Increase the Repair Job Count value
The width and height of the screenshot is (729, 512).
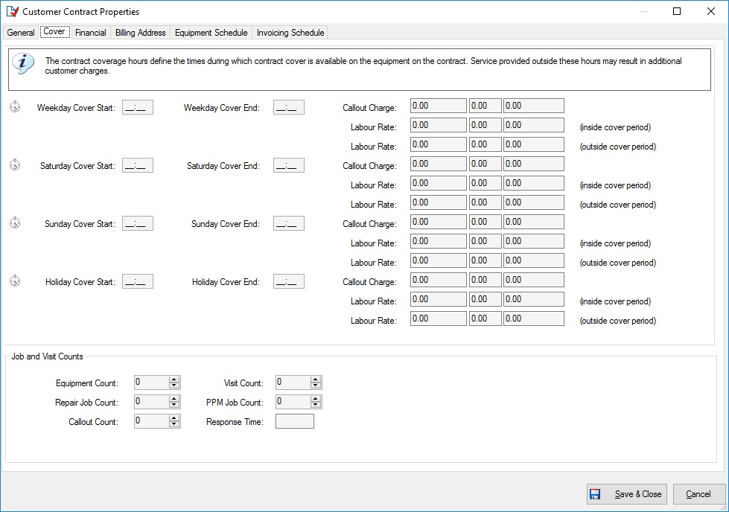[174, 399]
